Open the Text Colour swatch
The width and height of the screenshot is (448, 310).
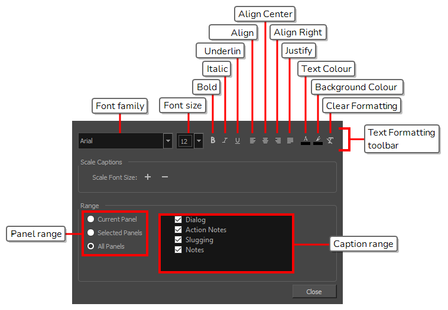click(306, 140)
